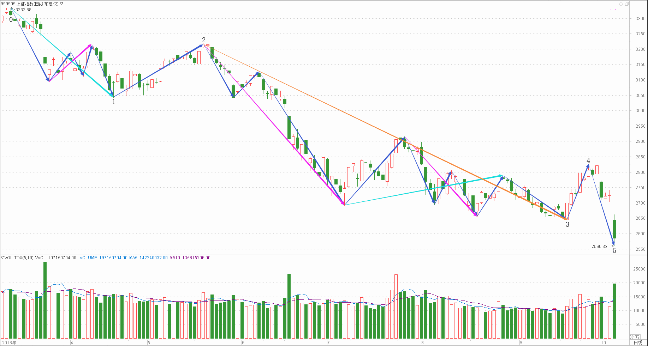Click the diamond icon at chart top-right
Image resolution: width=648 pixels, height=346 pixels.
click(621, 4)
